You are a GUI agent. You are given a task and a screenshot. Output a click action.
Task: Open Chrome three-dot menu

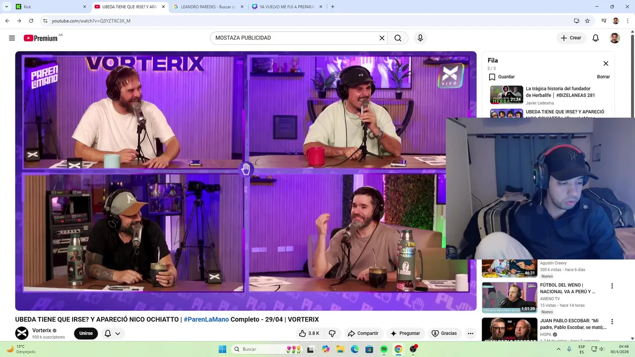[x=628, y=21]
